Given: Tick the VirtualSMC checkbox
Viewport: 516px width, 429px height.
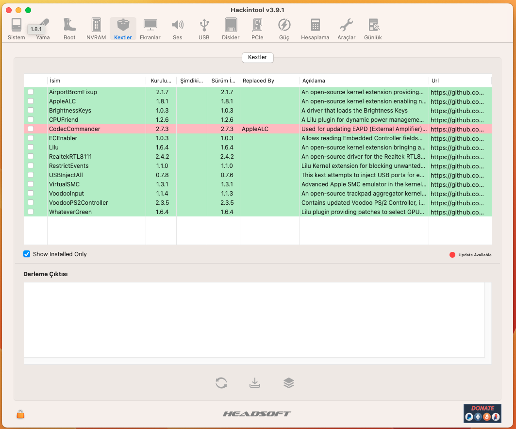Looking at the screenshot, I should click(x=31, y=184).
